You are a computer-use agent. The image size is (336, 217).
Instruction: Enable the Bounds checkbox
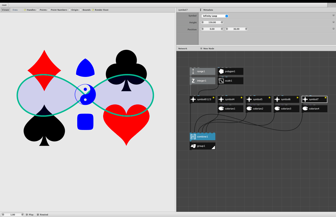click(81, 10)
